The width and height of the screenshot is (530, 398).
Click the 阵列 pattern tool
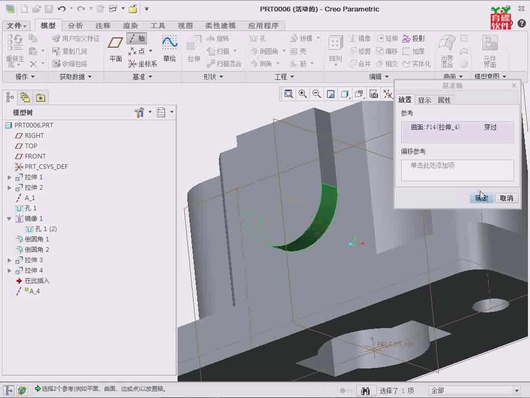335,49
